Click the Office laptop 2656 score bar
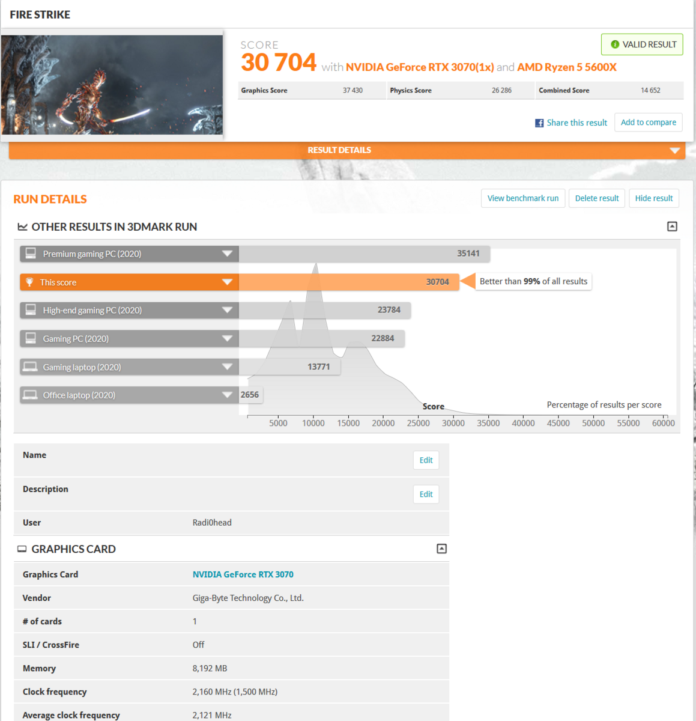Screen dimensions: 696x721 pos(251,395)
